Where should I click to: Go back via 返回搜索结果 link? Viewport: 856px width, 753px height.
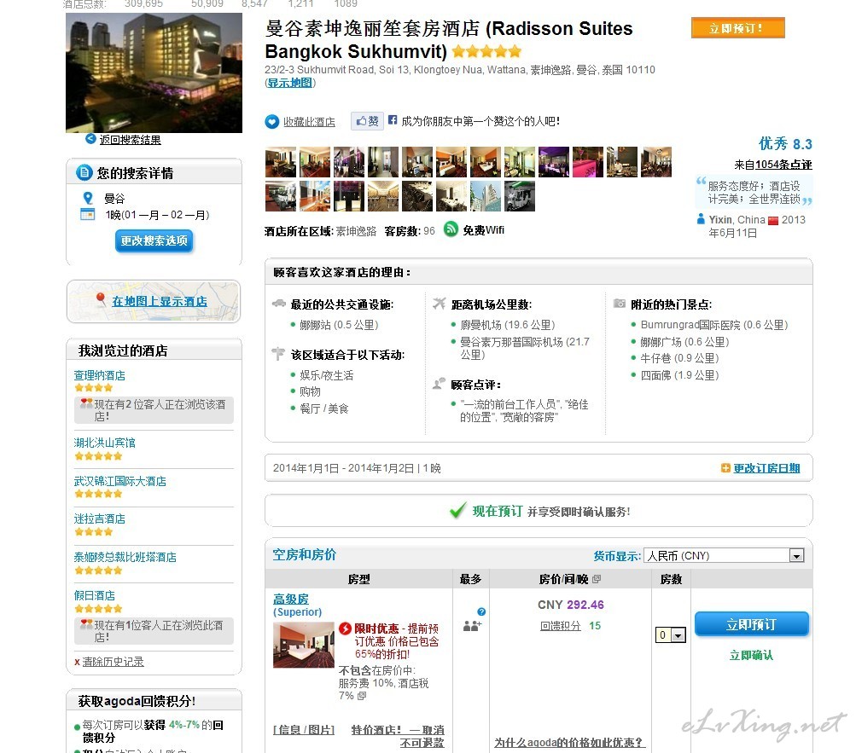coord(130,140)
